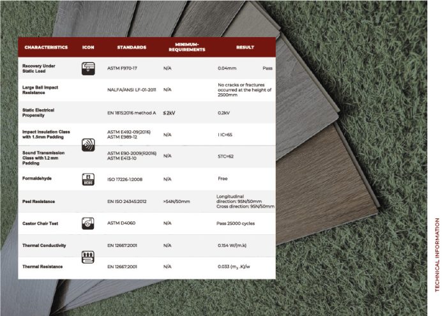Click the N/A value in Castor Chair Test row

pos(167,223)
